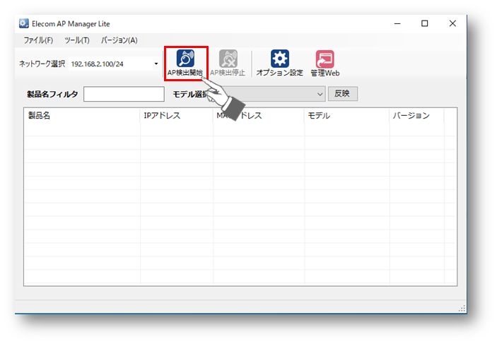Sort by バージョン column header
The height and width of the screenshot is (344, 497).
point(416,116)
